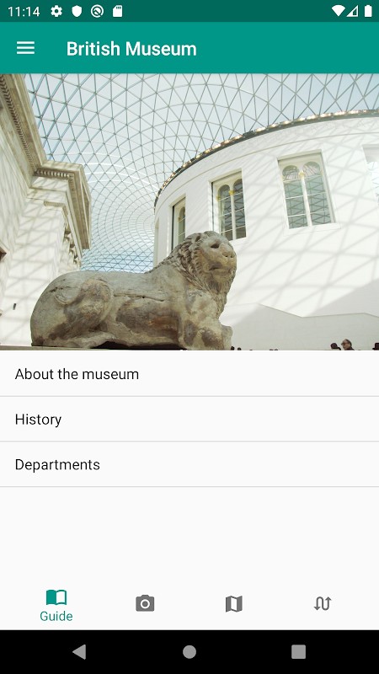379x674 pixels.
Task: Open the route directions tab icon
Action: click(323, 603)
